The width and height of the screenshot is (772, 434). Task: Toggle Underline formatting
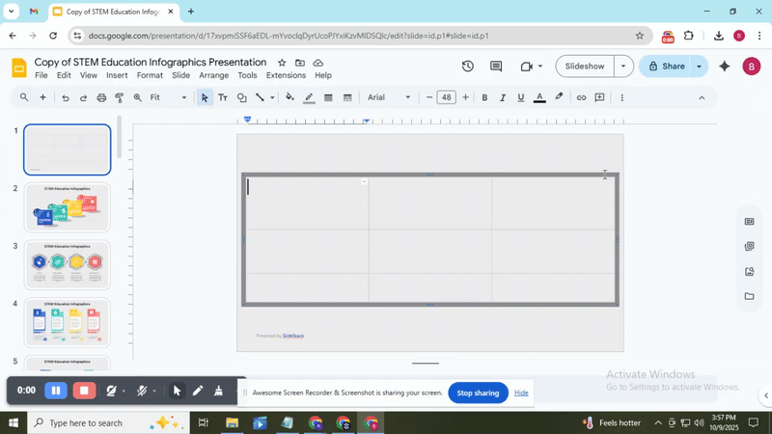coord(521,97)
